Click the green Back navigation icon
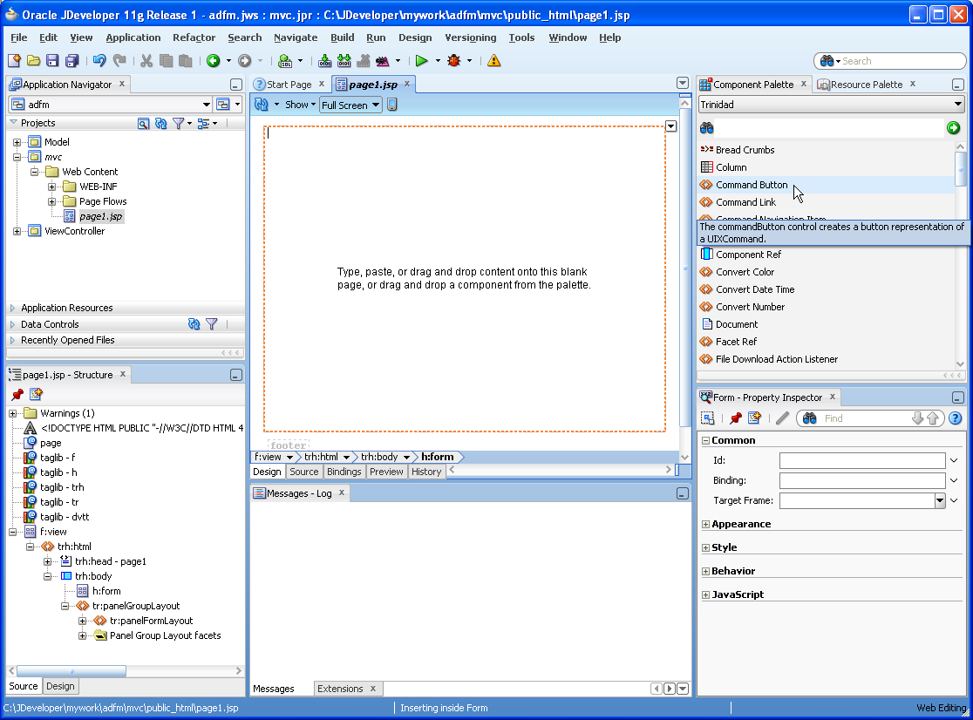This screenshot has height=720, width=973. 214,61
